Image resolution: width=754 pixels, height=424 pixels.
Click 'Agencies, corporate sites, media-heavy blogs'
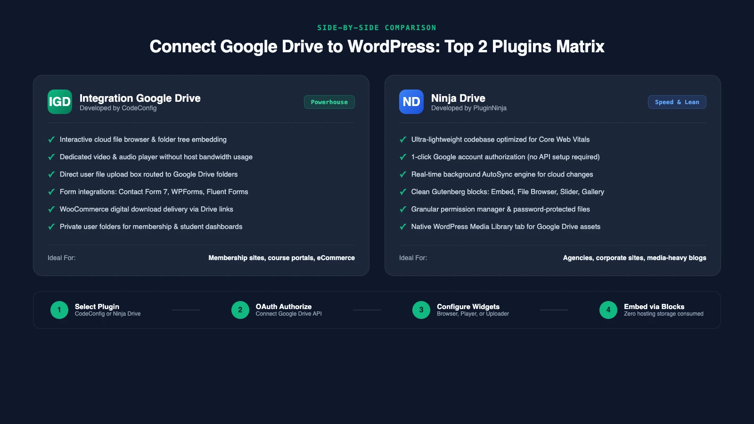(635, 258)
